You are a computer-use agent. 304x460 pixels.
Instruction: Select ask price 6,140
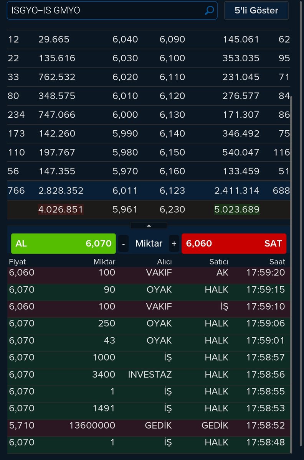(173, 133)
